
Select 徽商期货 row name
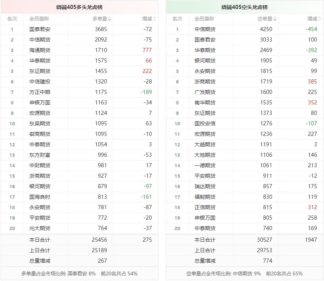[40, 134]
